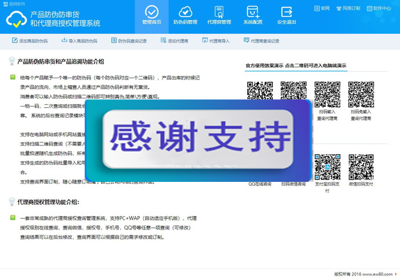Open 代理商查询记录 in the toolbar
This screenshot has height=279, width=400.
(261, 41)
